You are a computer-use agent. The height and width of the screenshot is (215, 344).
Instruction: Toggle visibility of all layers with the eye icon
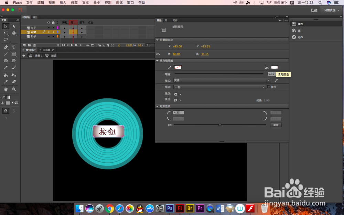pos(49,22)
